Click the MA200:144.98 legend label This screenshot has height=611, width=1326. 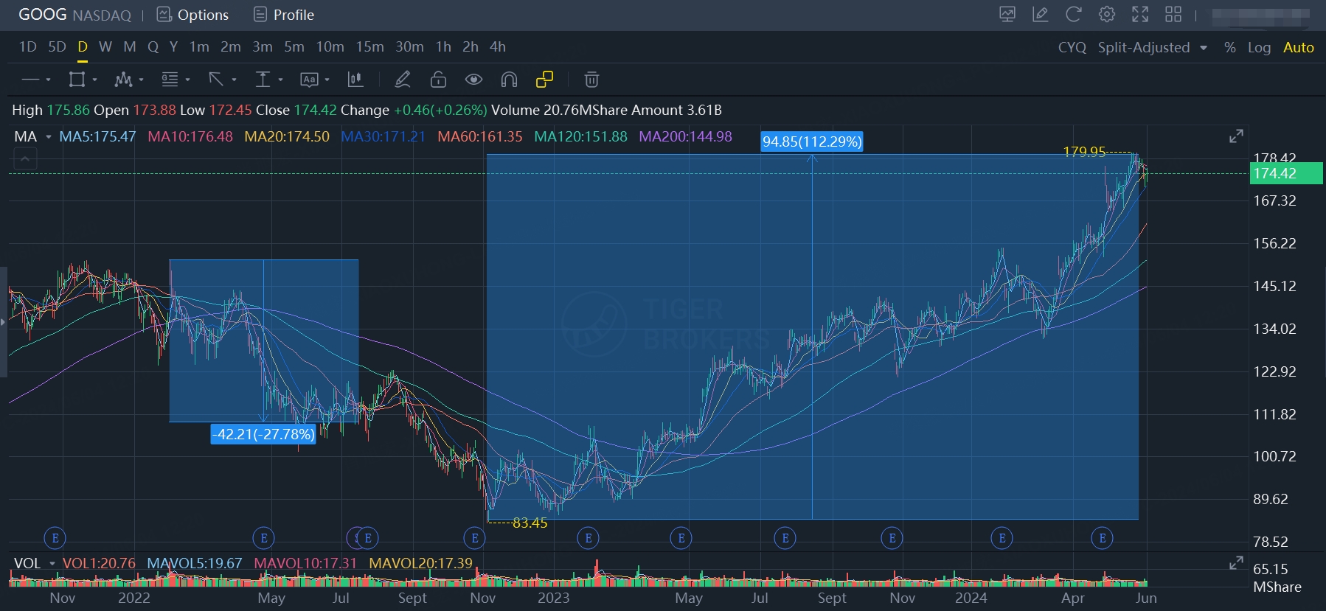pos(685,137)
